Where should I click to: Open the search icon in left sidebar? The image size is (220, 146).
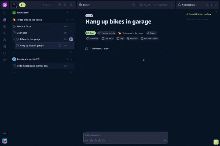tap(5, 53)
